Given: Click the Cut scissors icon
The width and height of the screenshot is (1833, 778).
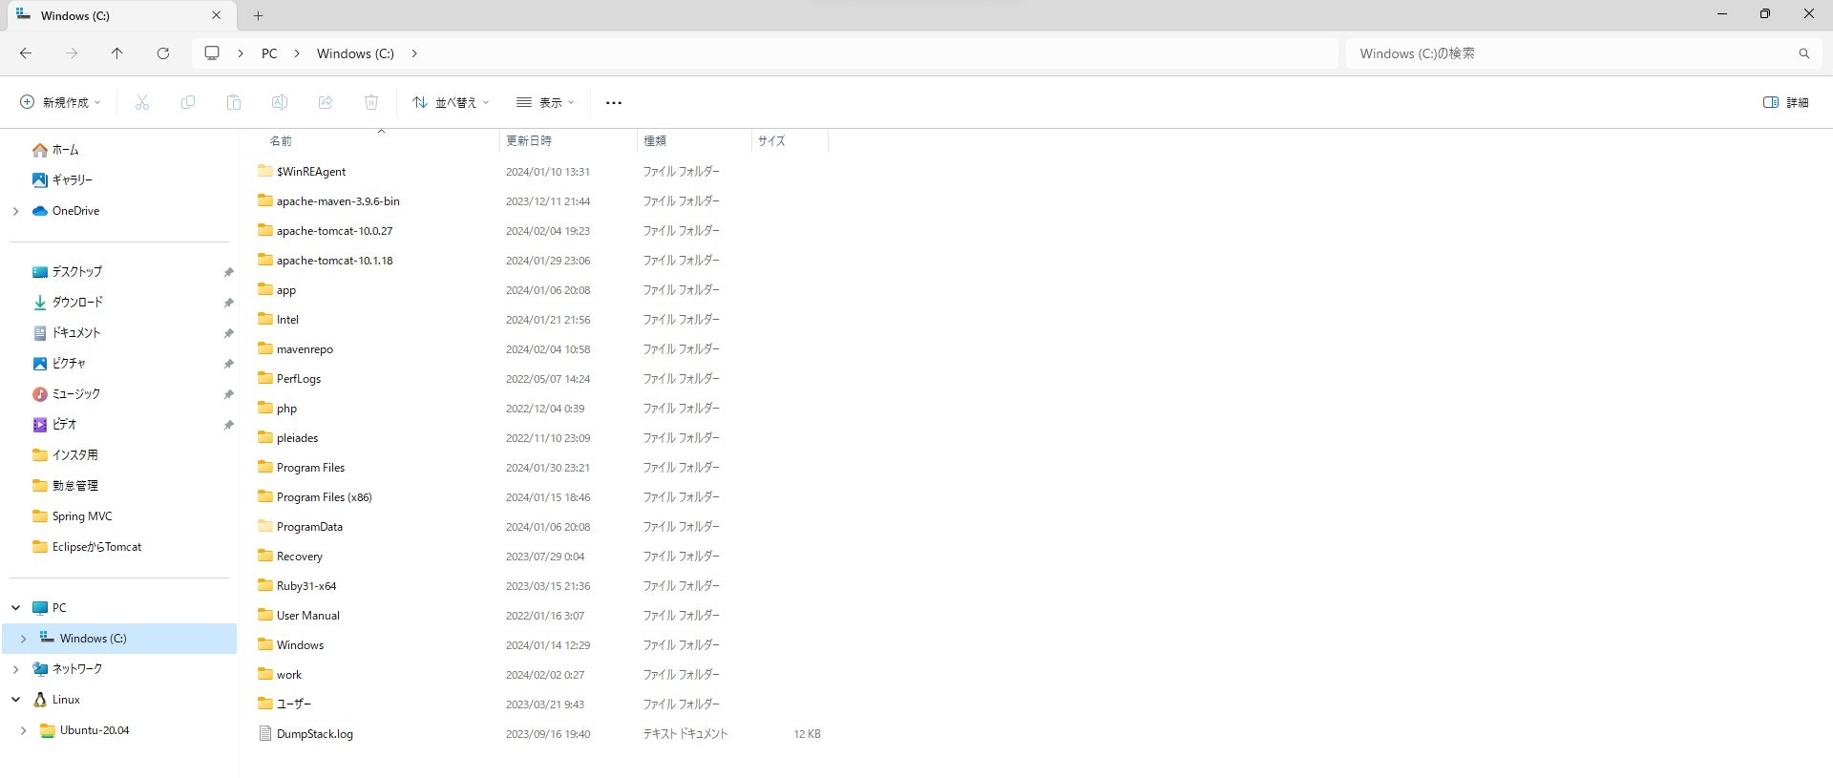Looking at the screenshot, I should point(142,102).
